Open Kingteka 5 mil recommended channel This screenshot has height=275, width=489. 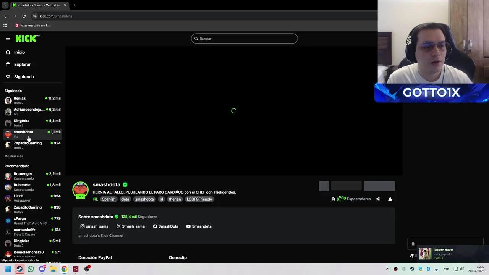coord(32,243)
